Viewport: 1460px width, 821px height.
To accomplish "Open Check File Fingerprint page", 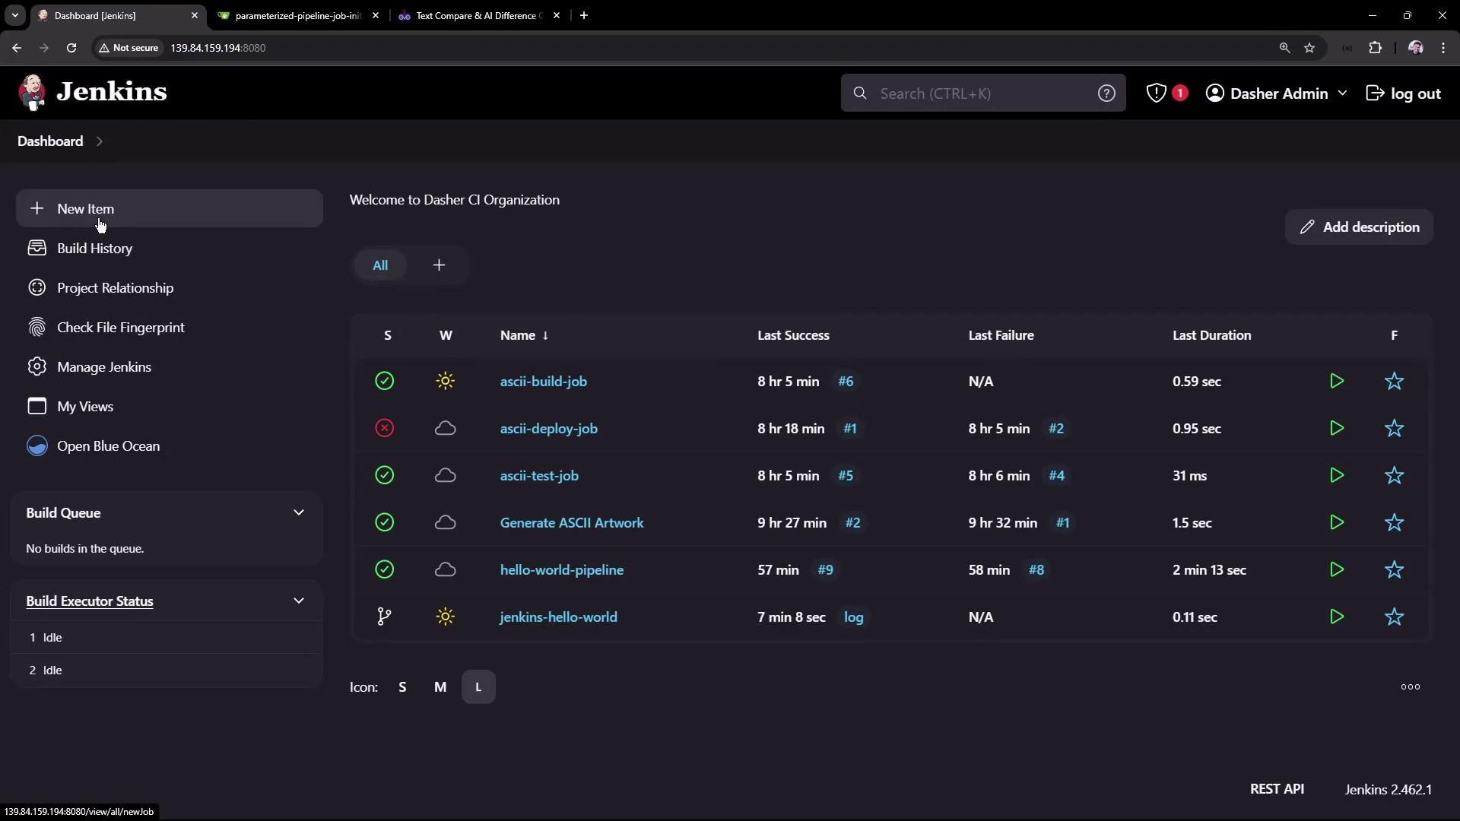I will click(120, 328).
